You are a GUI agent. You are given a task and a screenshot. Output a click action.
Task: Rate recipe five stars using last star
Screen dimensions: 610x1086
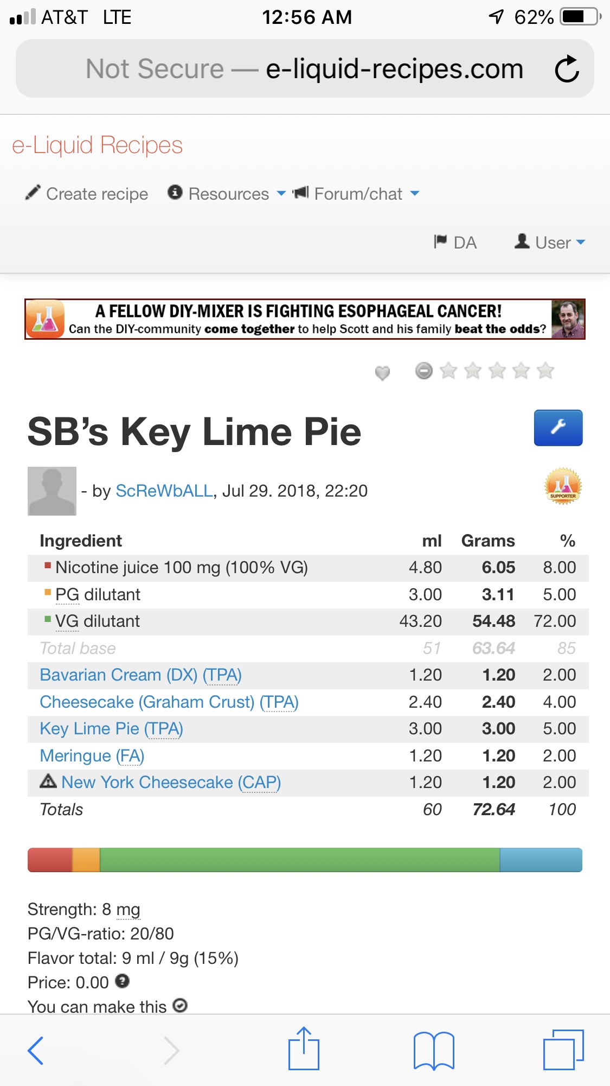point(545,371)
